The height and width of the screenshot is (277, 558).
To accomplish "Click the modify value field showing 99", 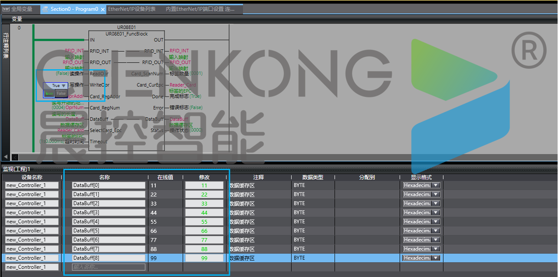I will click(204, 258).
